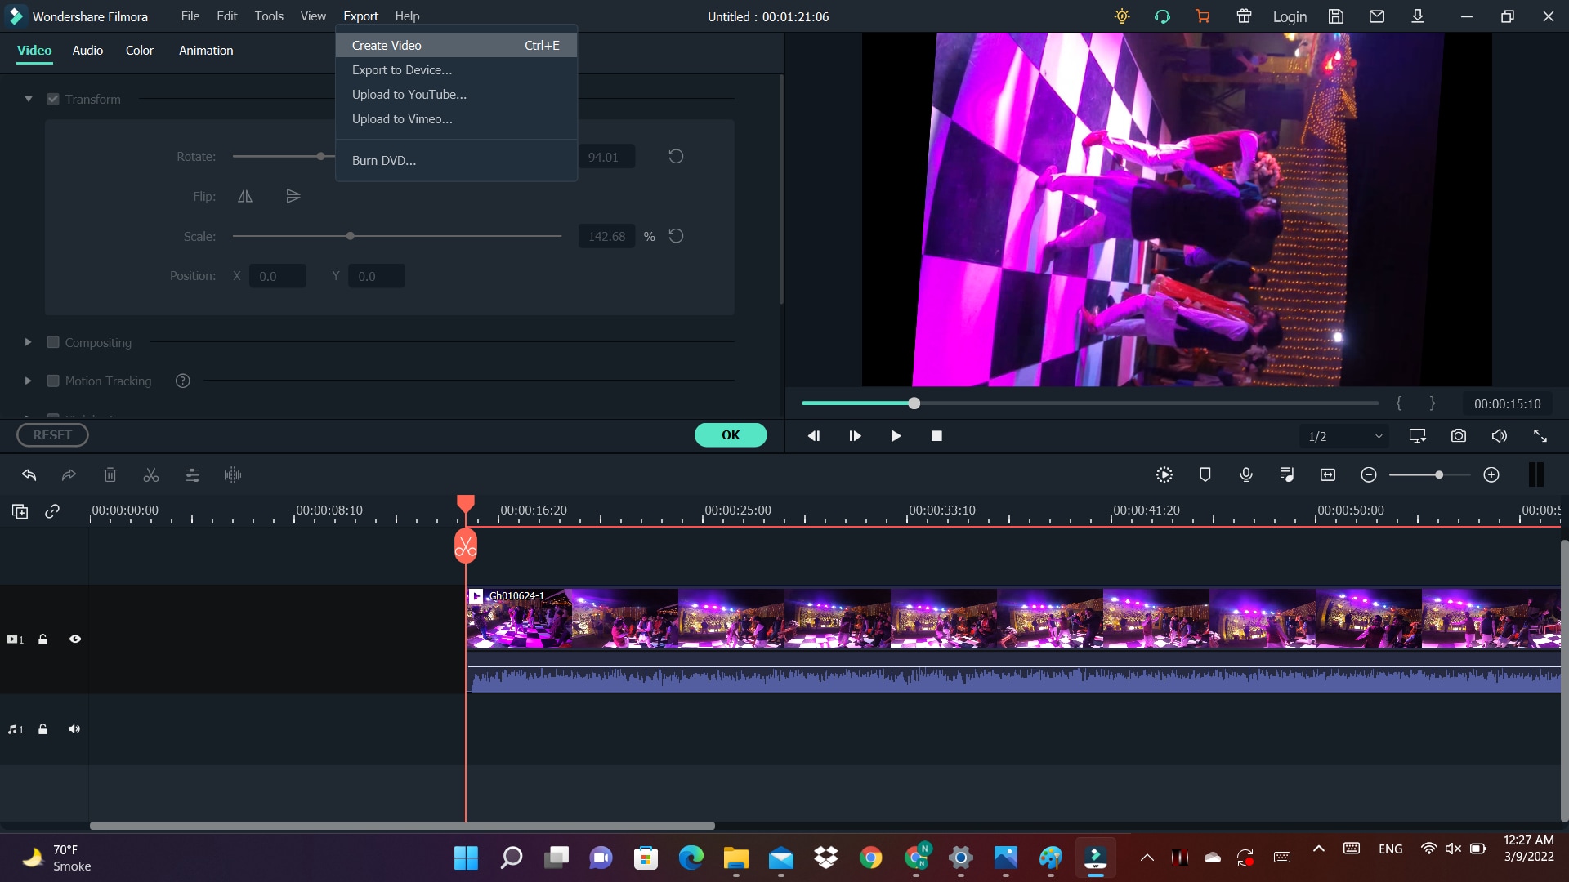Viewport: 1569px width, 882px height.
Task: Click the audio waveform beat icon
Action: tap(233, 474)
